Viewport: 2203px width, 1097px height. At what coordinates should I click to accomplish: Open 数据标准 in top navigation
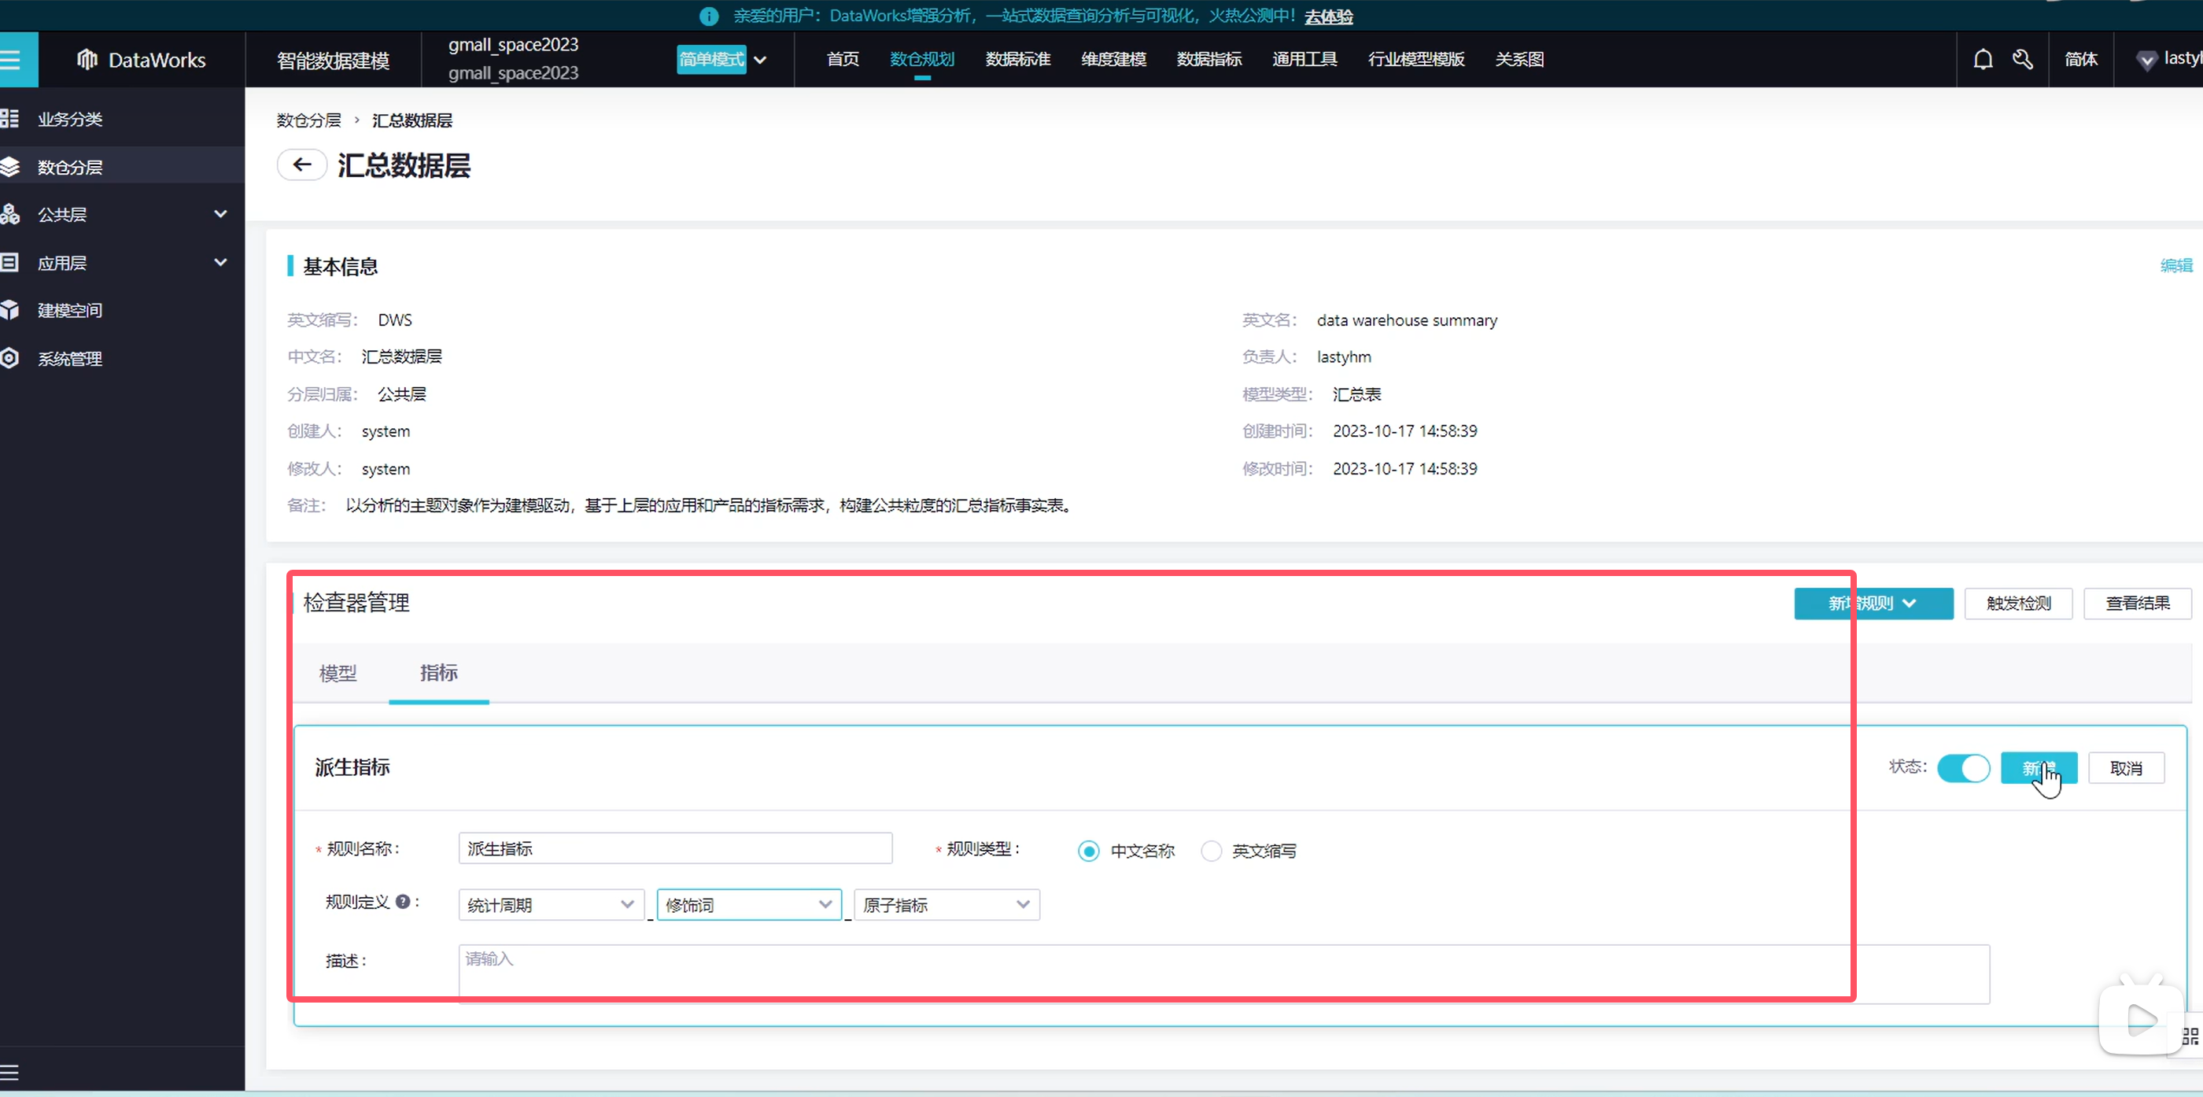click(x=1017, y=59)
